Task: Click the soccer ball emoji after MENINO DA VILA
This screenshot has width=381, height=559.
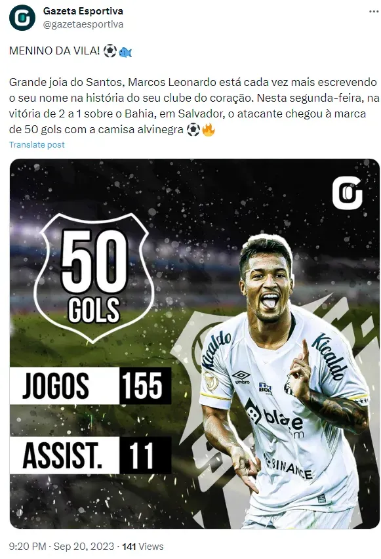Action: (x=110, y=51)
